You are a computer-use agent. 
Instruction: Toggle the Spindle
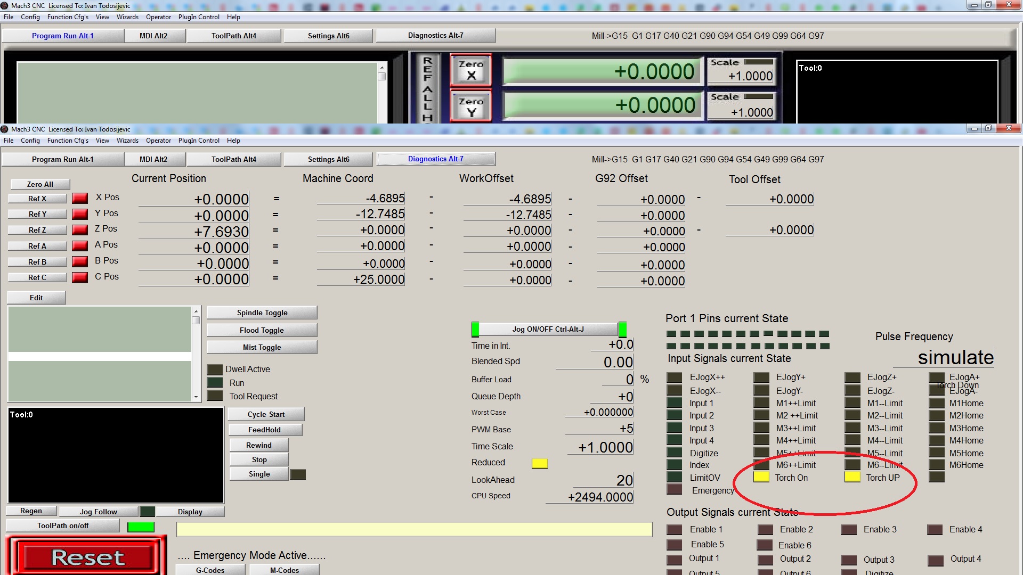point(262,313)
